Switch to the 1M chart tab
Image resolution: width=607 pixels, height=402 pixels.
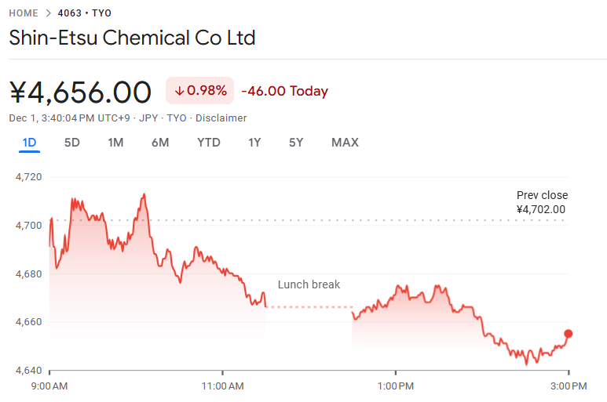pyautogui.click(x=115, y=142)
